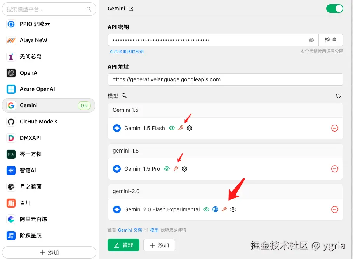Open 点击这里获取密钥 link
353x259 pixels.
(127, 51)
